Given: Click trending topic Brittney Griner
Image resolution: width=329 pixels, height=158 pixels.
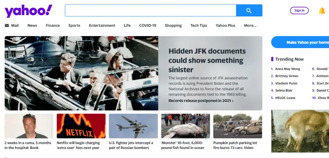Looking at the screenshot, I should 287,76.
